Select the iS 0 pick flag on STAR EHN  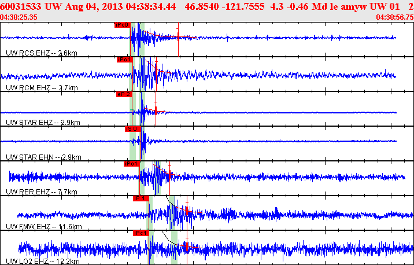(133, 129)
